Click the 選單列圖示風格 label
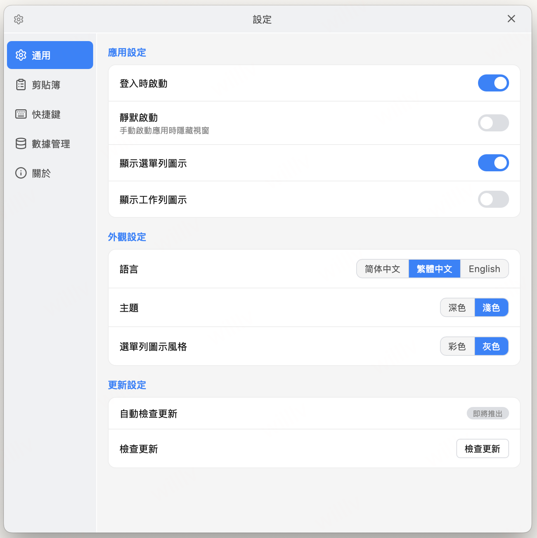This screenshot has width=537, height=538. 153,347
